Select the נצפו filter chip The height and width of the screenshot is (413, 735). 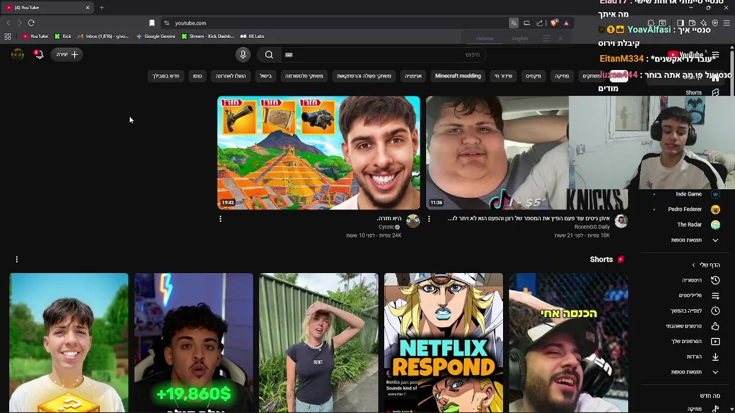tap(198, 76)
